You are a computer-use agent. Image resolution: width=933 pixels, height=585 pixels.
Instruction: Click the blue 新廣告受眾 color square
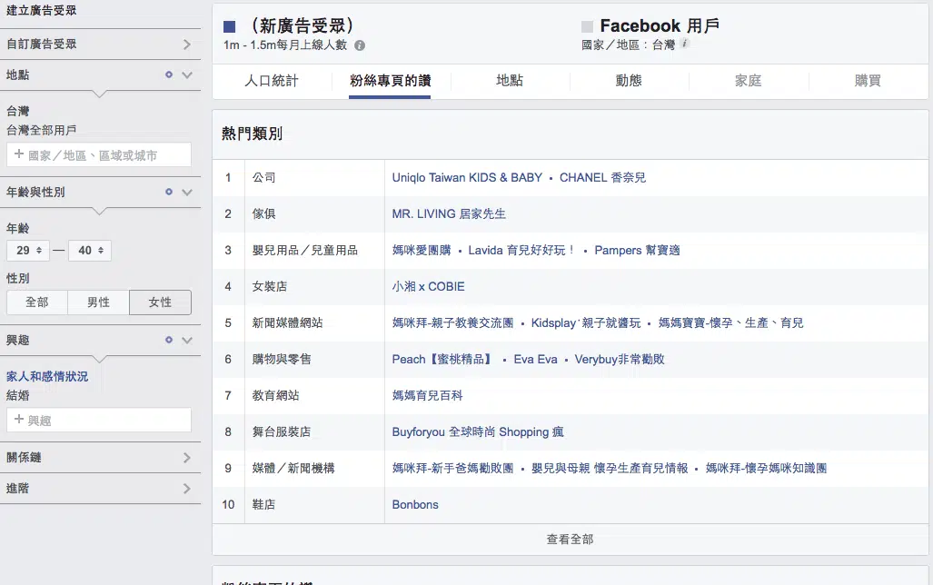point(230,26)
